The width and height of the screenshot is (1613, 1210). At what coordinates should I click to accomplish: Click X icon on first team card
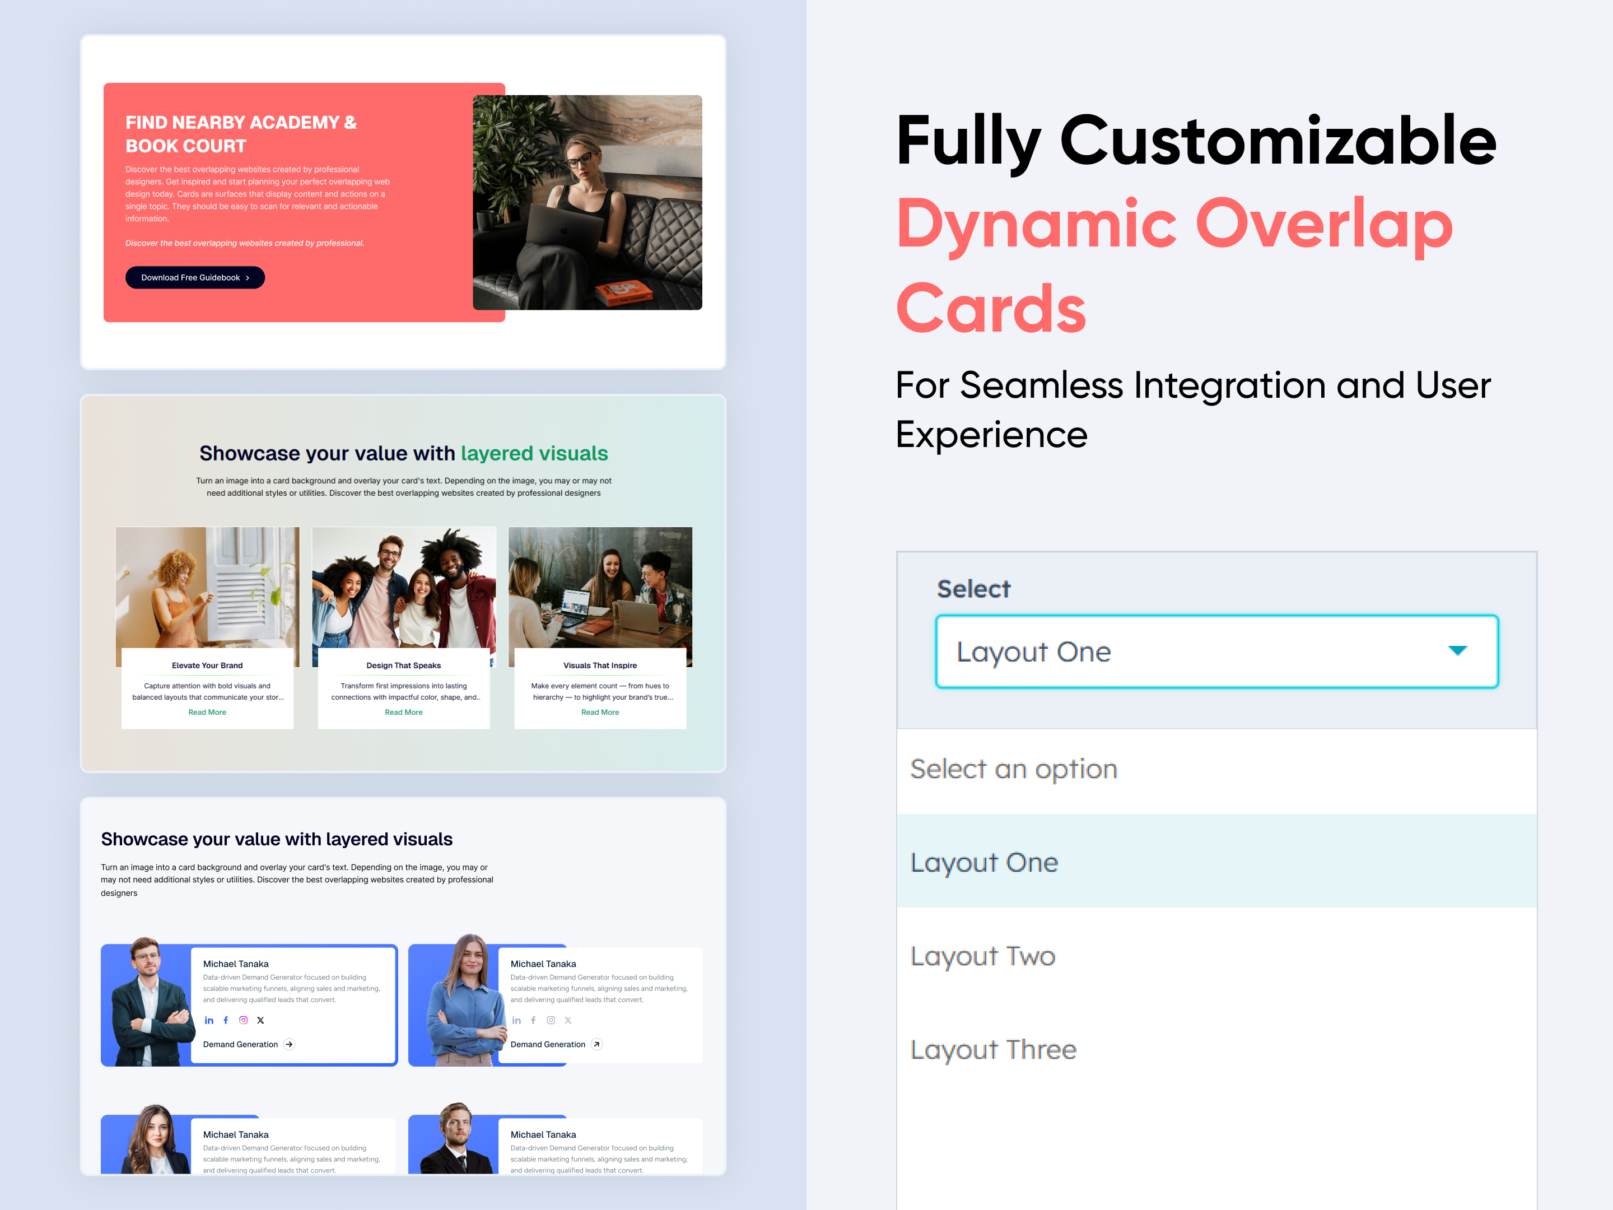tap(260, 1020)
